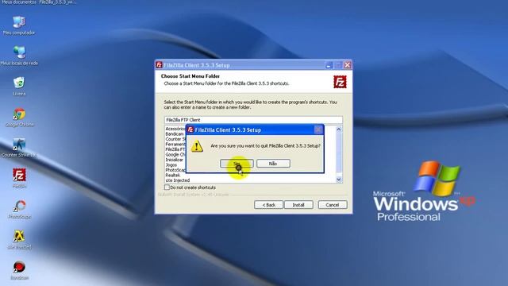Screen dimensions: 508x286
Task: Select Inicializar in folder list
Action: click(175, 160)
